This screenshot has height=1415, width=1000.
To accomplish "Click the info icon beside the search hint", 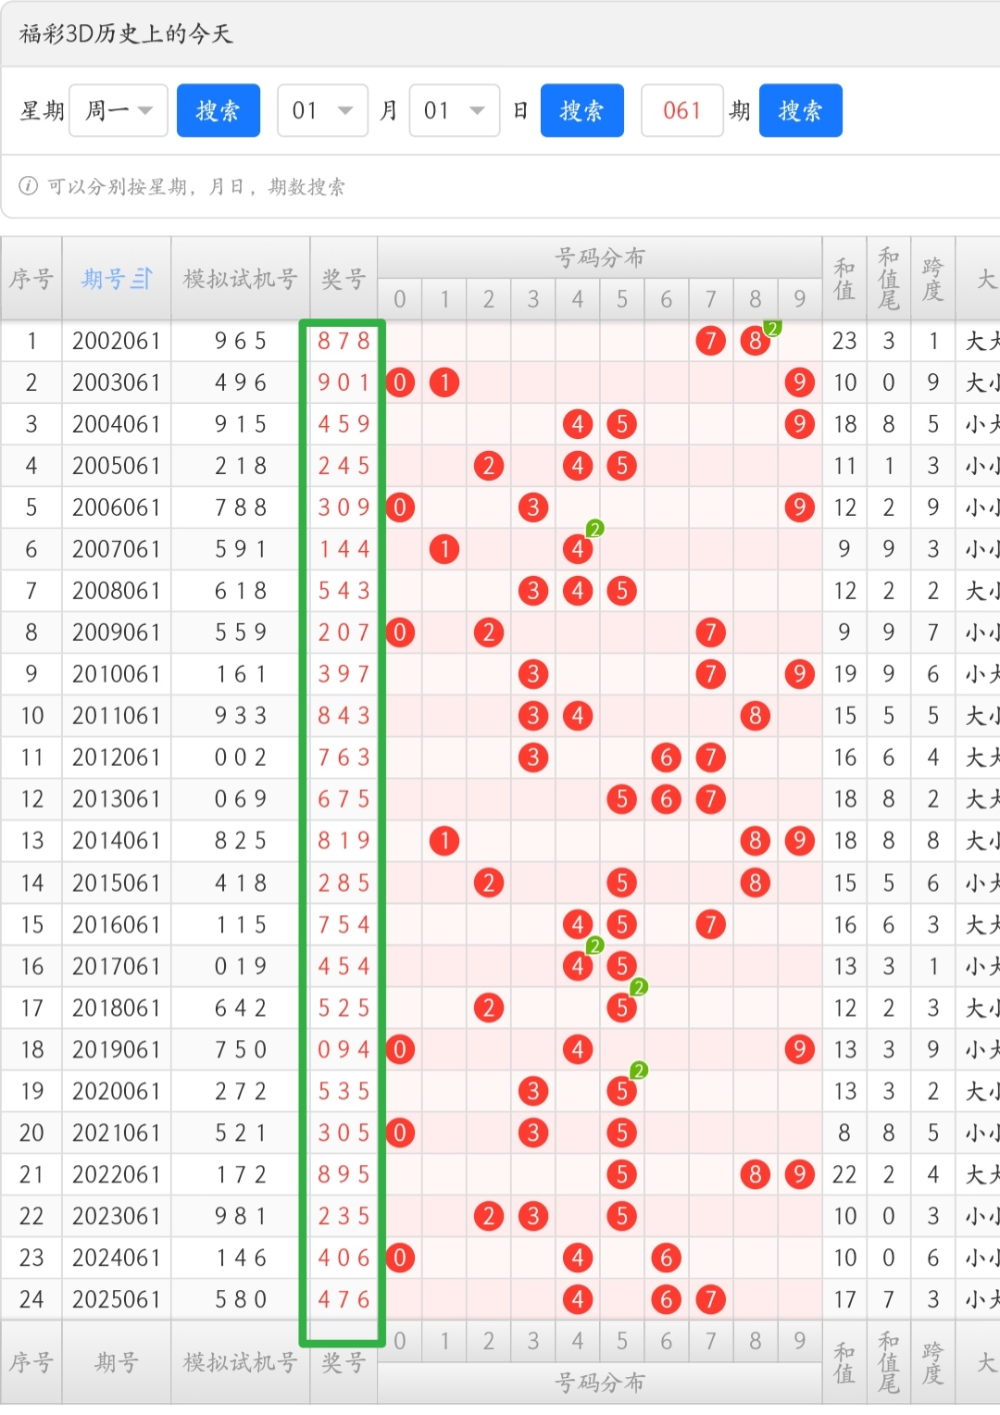I will click(x=29, y=186).
